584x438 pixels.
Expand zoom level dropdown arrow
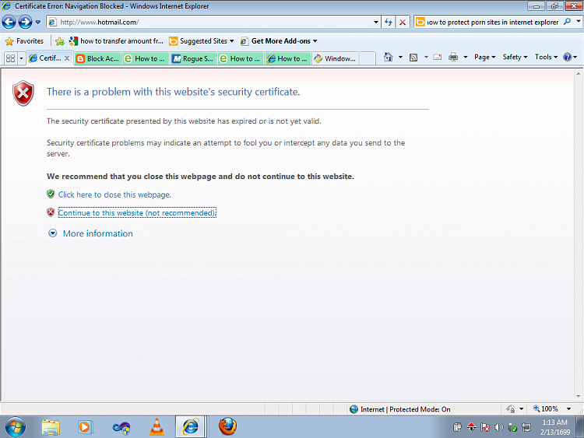click(568, 409)
